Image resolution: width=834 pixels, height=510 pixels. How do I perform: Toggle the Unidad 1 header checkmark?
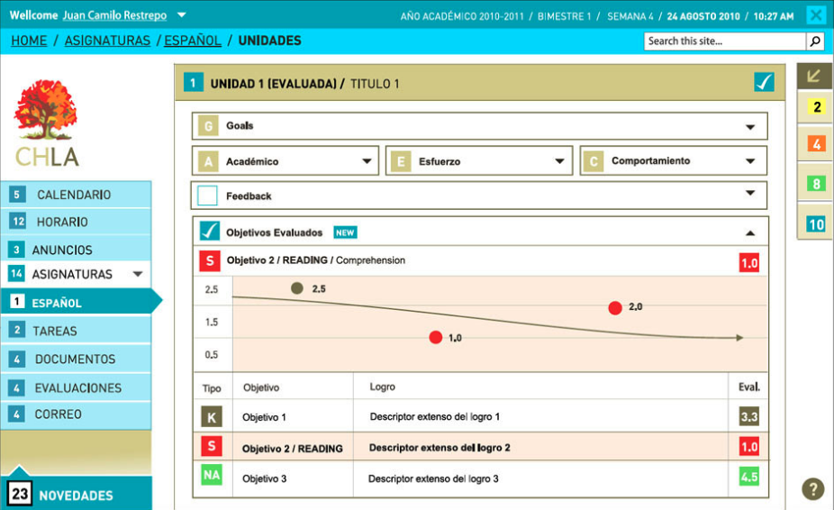tap(764, 83)
